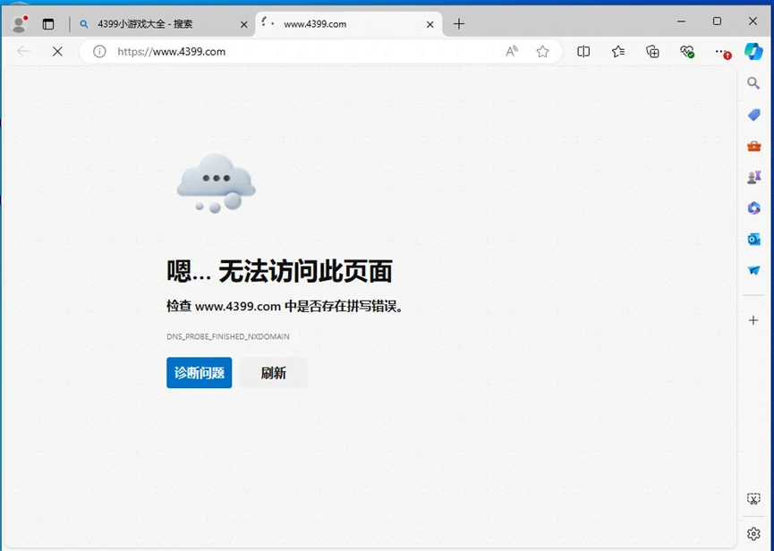Click the 检查 www.4399.com spelling message
774x551 pixels.
(x=285, y=306)
